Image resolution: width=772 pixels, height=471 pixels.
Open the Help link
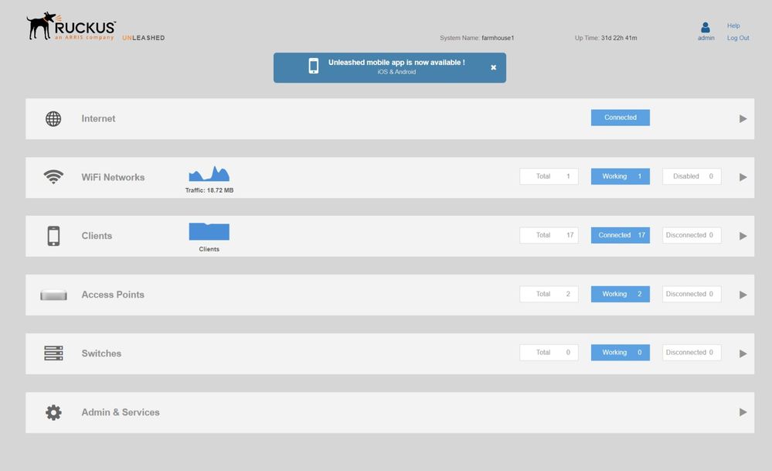point(733,26)
